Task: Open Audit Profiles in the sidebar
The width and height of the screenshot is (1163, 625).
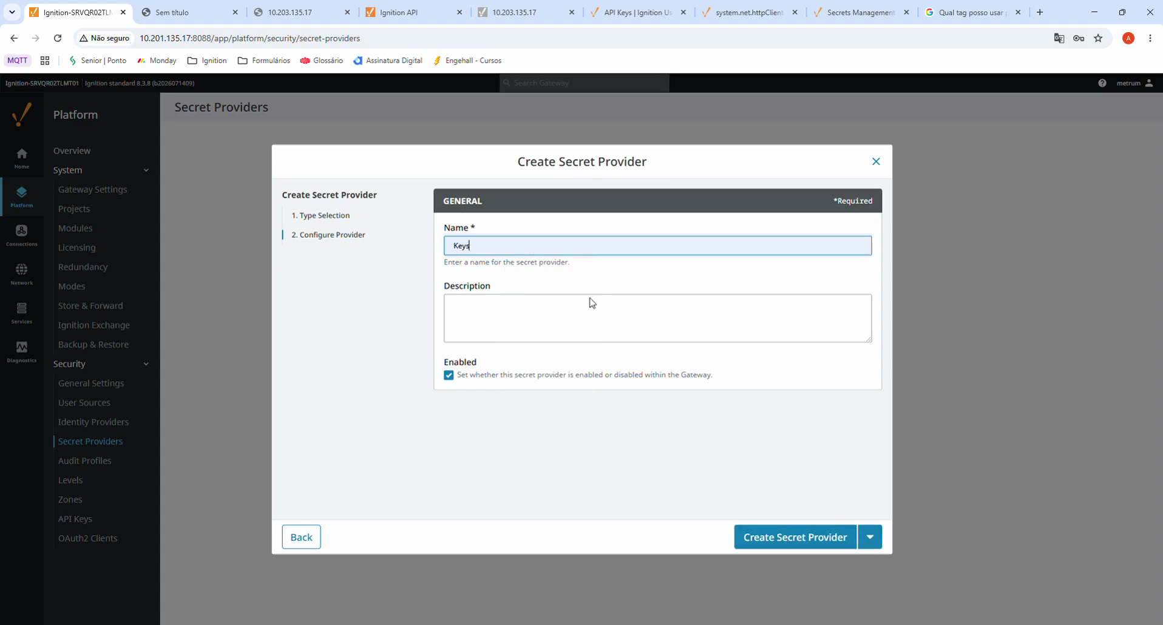Action: (x=84, y=461)
